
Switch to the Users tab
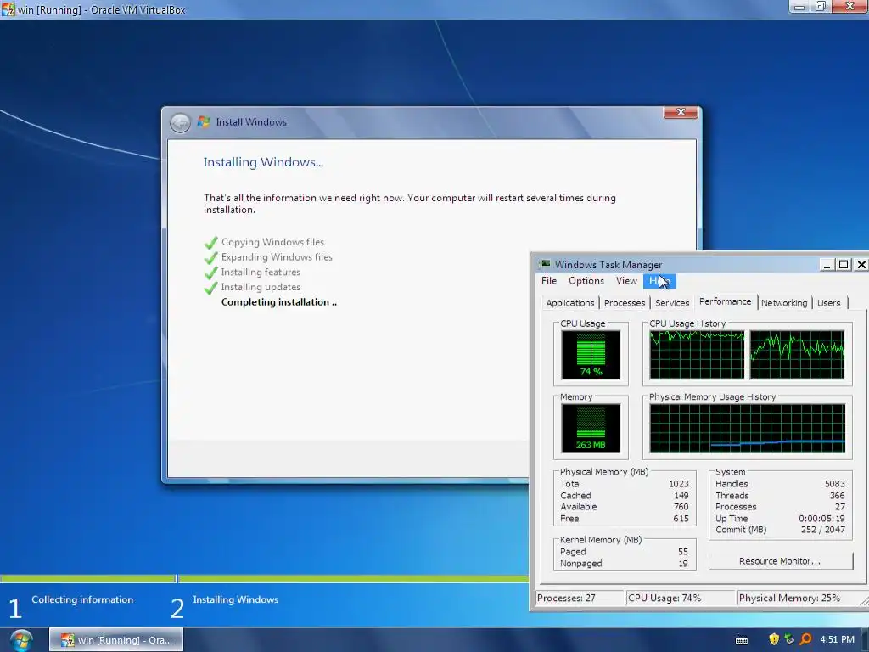pos(828,303)
